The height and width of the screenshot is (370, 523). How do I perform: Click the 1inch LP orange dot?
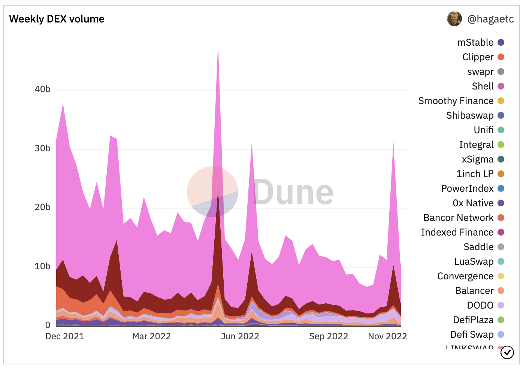[501, 174]
